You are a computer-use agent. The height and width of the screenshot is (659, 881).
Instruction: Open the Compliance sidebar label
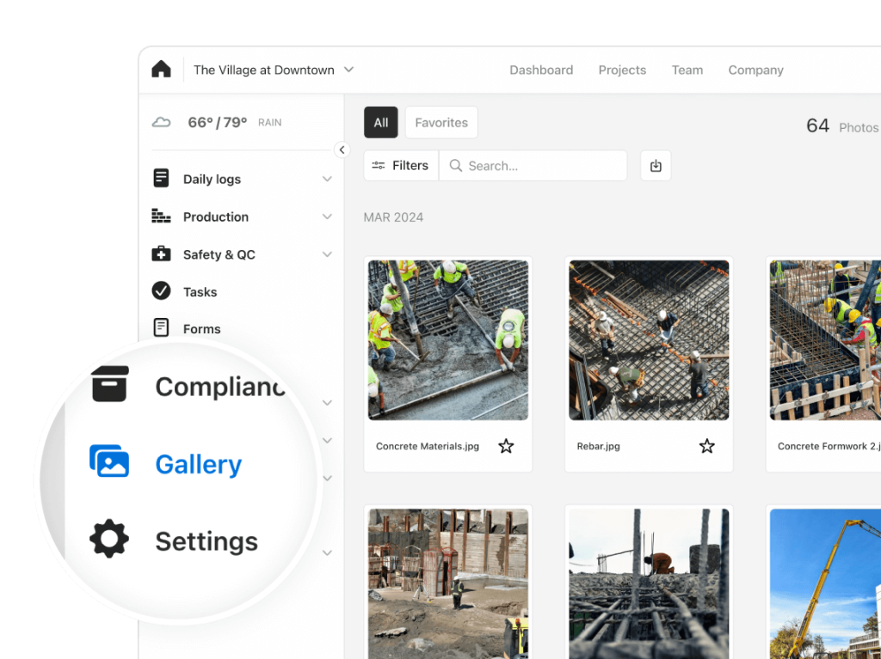coord(220,386)
